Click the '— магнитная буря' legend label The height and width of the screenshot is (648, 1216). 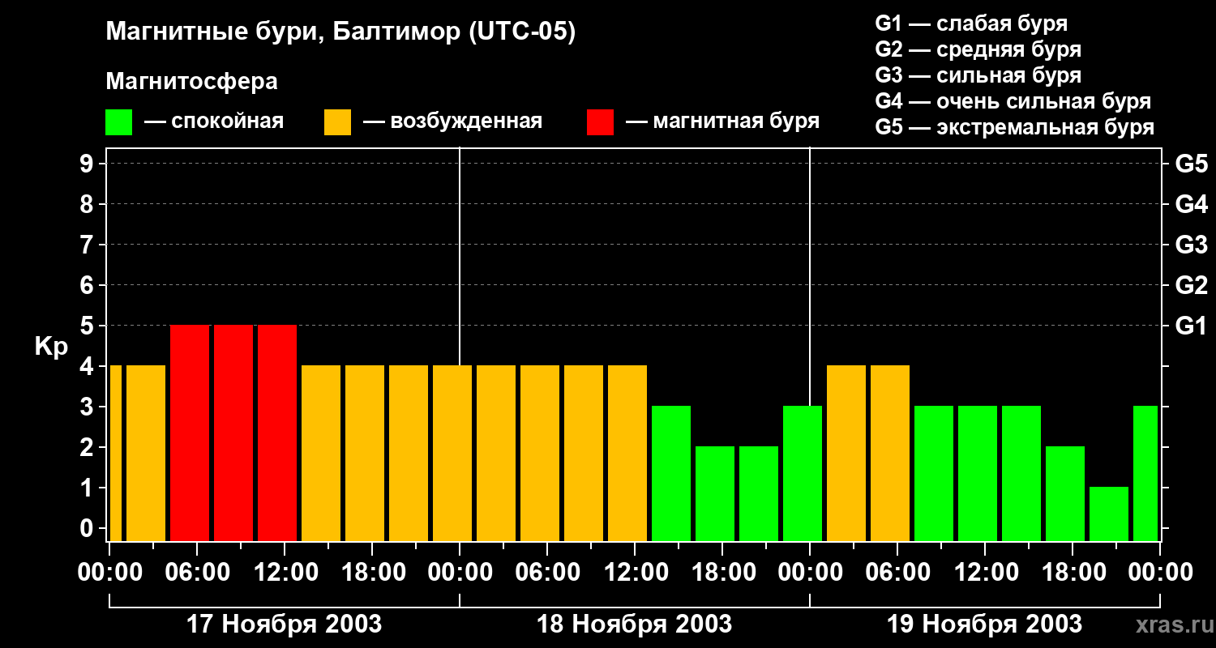722,122
